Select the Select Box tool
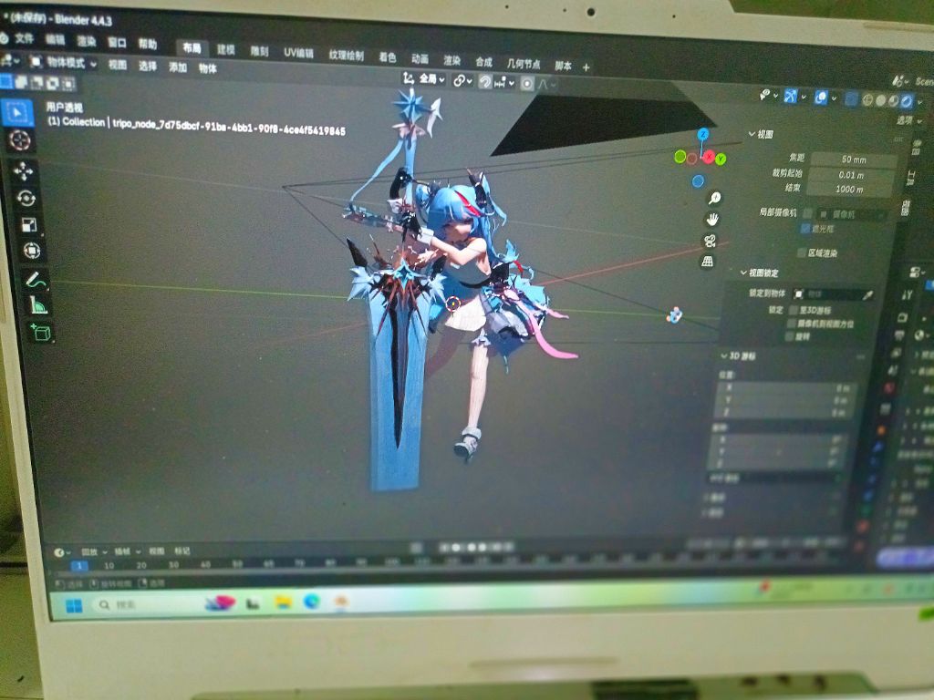 coord(17,112)
